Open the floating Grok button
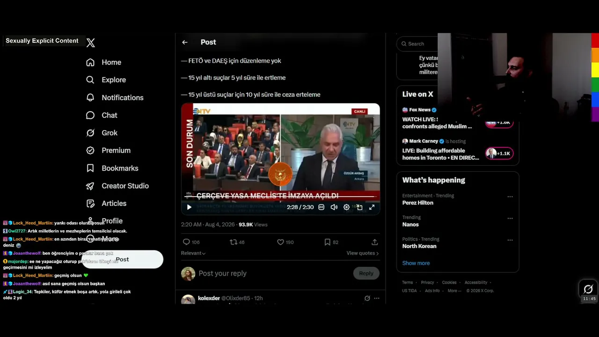 pyautogui.click(x=589, y=289)
